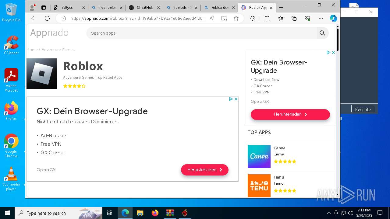Click the page vertical scrollbar thumb

[x=338, y=40]
